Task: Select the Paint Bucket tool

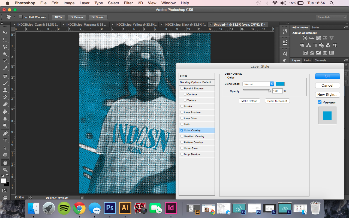Action: tap(5, 111)
